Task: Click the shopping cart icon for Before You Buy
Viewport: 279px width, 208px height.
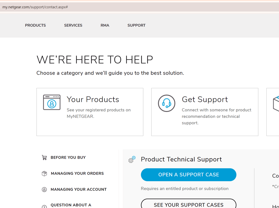Action: click(x=44, y=157)
